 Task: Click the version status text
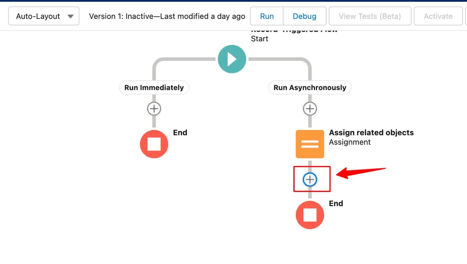pos(167,16)
